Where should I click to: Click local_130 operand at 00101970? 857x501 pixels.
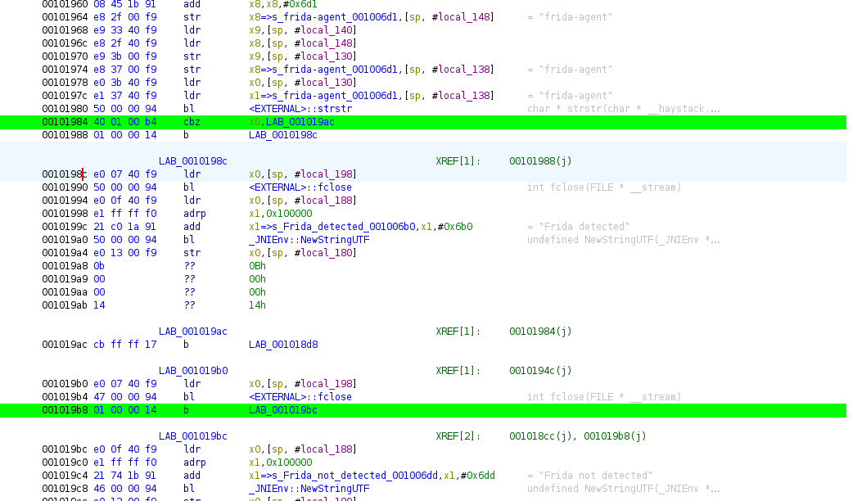coord(325,56)
